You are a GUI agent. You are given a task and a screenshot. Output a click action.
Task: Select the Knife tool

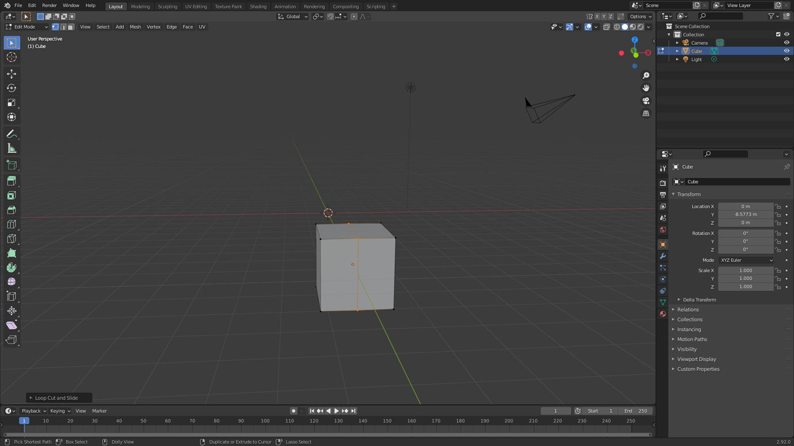pyautogui.click(x=12, y=239)
